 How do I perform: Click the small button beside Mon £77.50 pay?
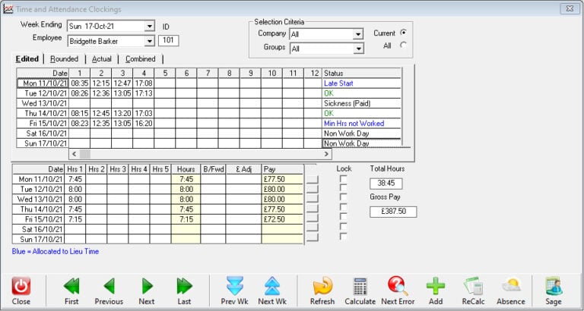pyautogui.click(x=313, y=180)
